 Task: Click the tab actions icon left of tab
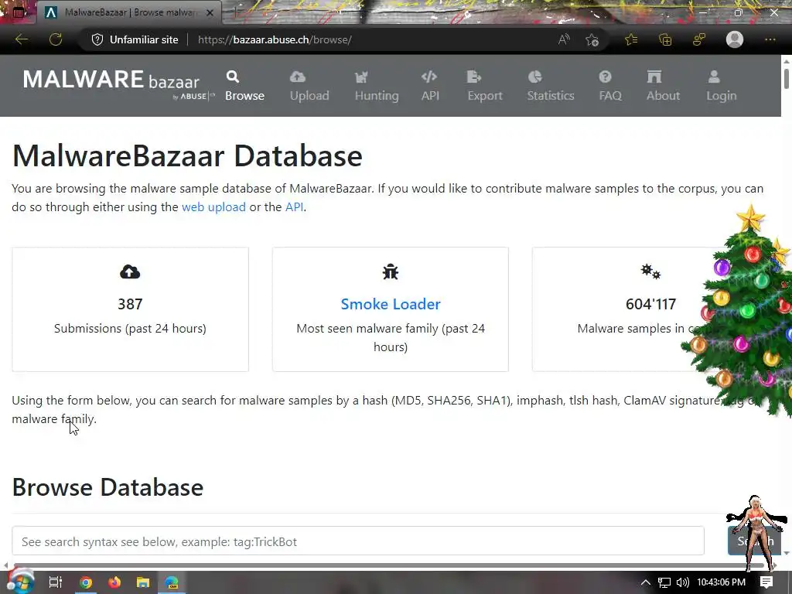pos(19,12)
